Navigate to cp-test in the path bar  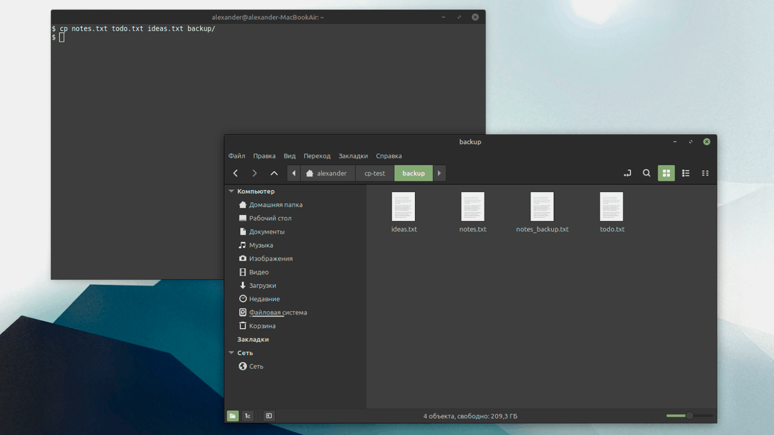tap(374, 173)
